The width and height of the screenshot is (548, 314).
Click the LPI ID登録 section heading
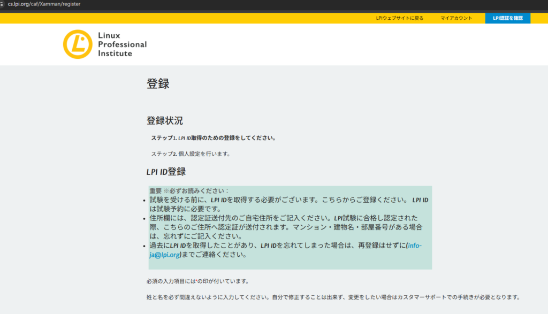point(166,172)
